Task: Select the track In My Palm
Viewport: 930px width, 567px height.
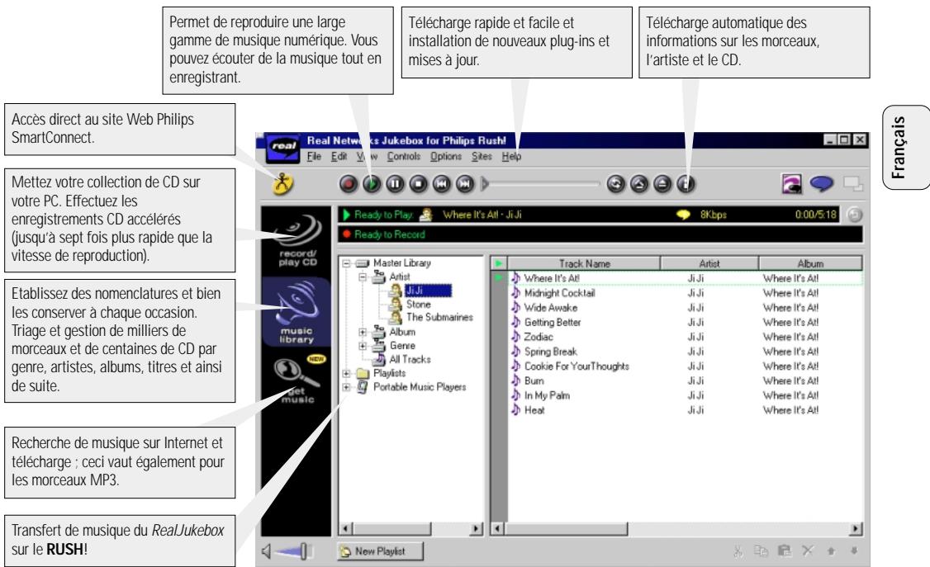Action: click(x=547, y=395)
